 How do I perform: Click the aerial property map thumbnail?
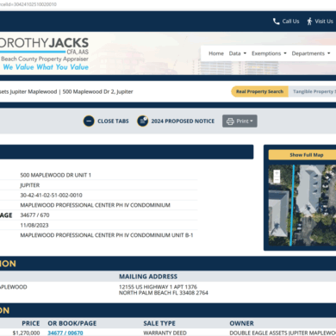click(302, 205)
